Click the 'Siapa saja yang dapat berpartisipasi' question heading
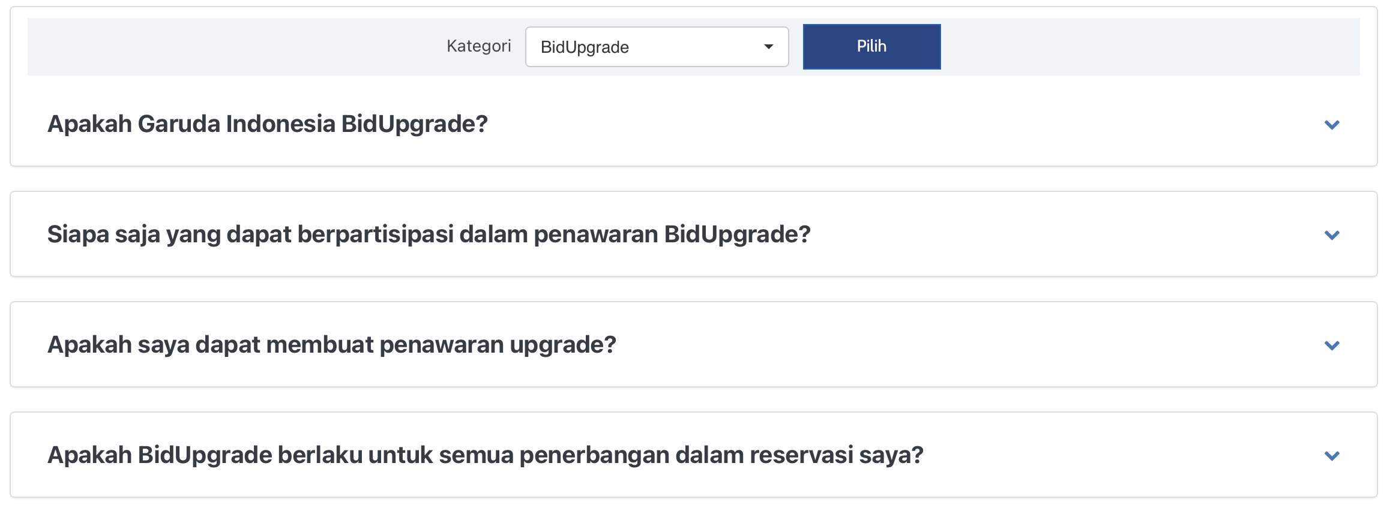The width and height of the screenshot is (1384, 511). pos(429,235)
